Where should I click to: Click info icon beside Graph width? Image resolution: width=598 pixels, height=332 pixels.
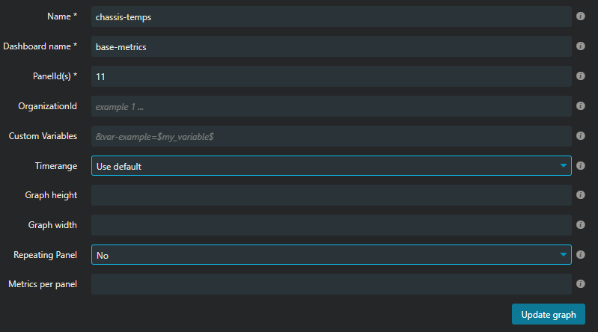(x=581, y=225)
